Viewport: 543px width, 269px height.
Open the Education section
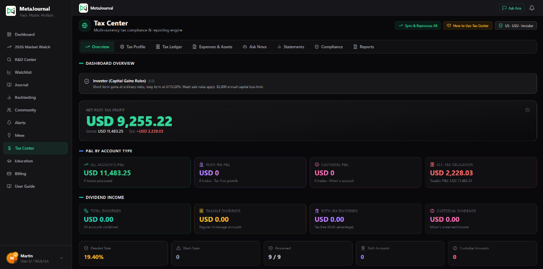pyautogui.click(x=36, y=161)
